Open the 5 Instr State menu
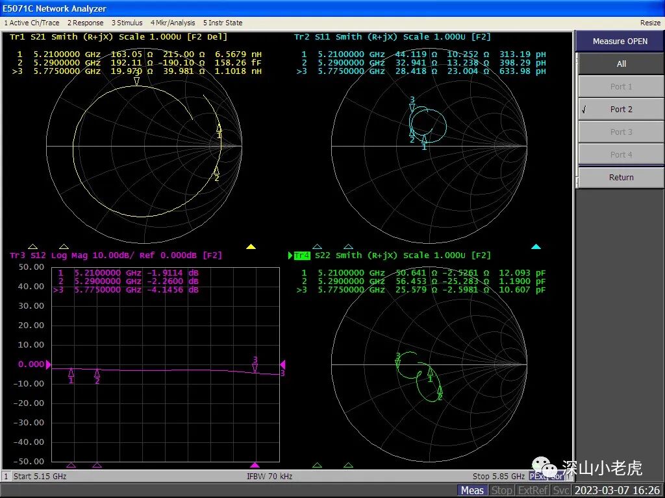The height and width of the screenshot is (498, 665). (x=223, y=22)
